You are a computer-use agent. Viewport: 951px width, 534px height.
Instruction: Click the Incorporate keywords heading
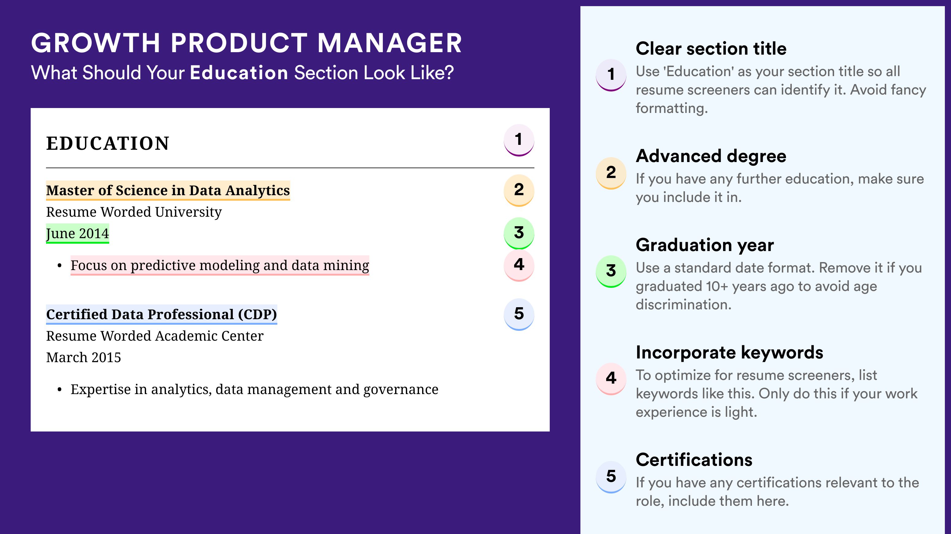click(730, 353)
